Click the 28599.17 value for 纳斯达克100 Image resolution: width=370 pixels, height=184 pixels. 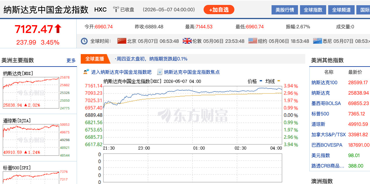[358, 82]
